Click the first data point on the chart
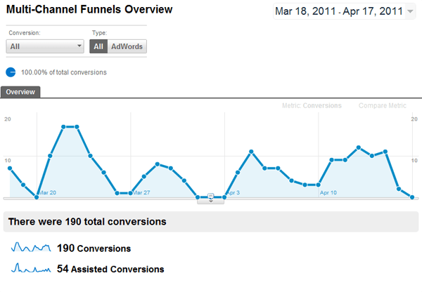 tap(10, 168)
